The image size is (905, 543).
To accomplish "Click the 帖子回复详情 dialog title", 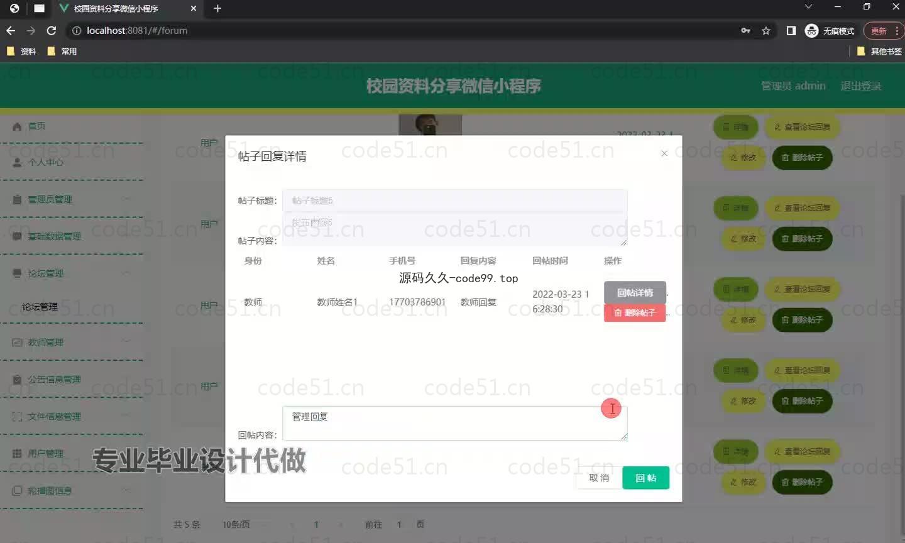I will 272,156.
